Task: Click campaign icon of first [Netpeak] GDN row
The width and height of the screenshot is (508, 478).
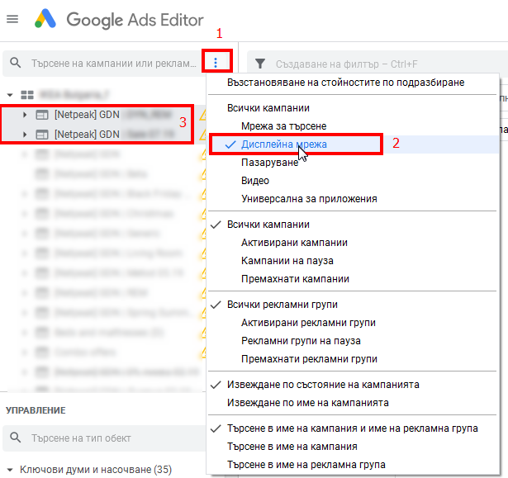Action: click(x=42, y=115)
